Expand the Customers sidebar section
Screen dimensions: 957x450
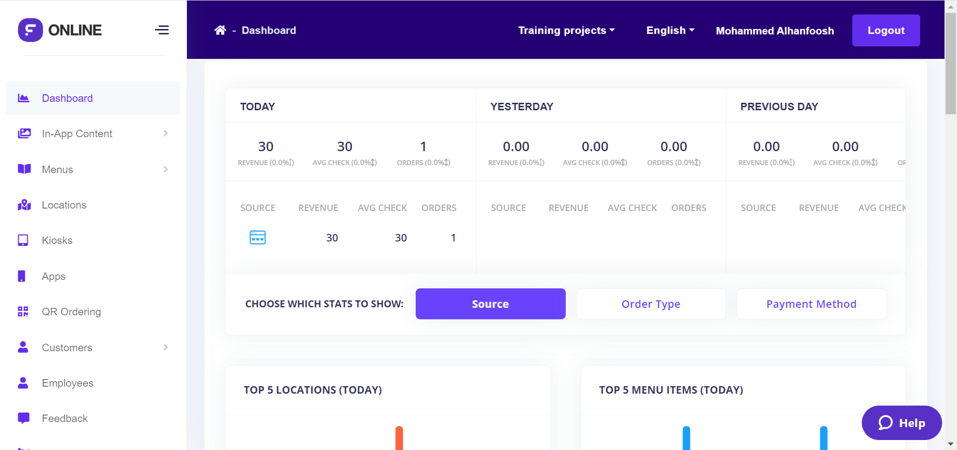point(165,347)
